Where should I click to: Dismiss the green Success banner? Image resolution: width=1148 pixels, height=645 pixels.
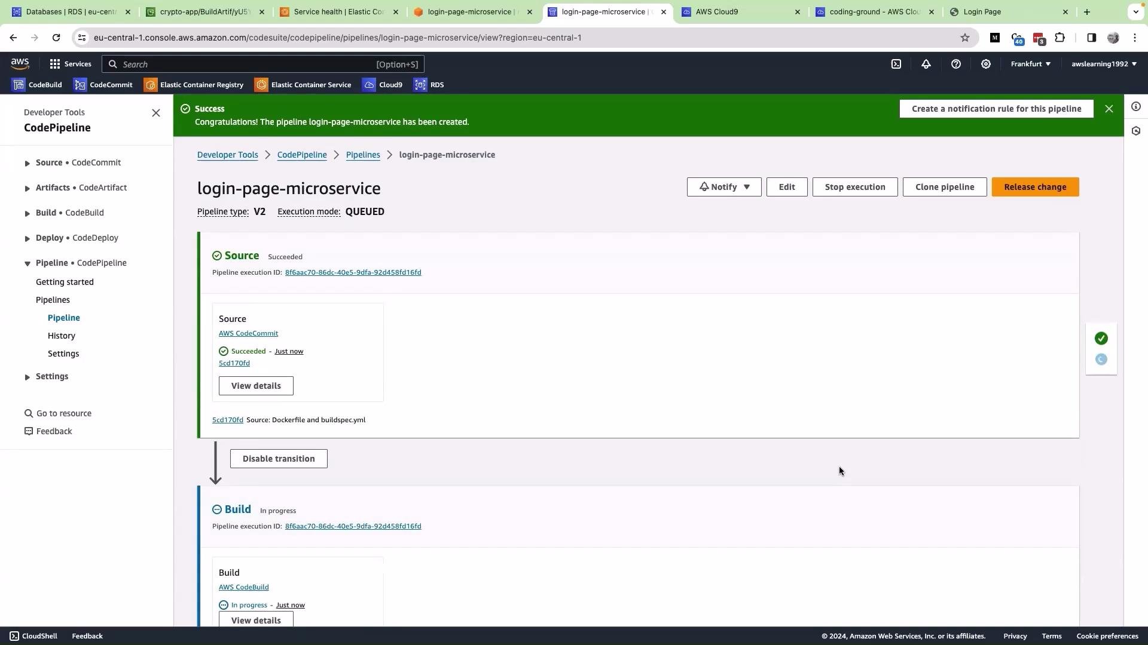coord(1109,109)
